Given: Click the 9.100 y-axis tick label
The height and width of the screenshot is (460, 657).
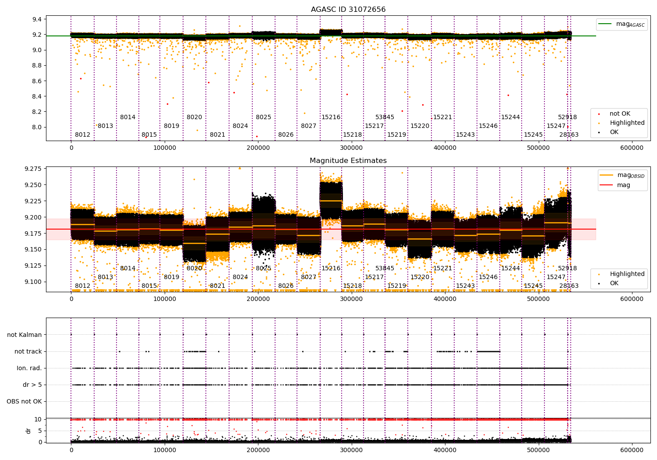Looking at the screenshot, I should tap(33, 282).
